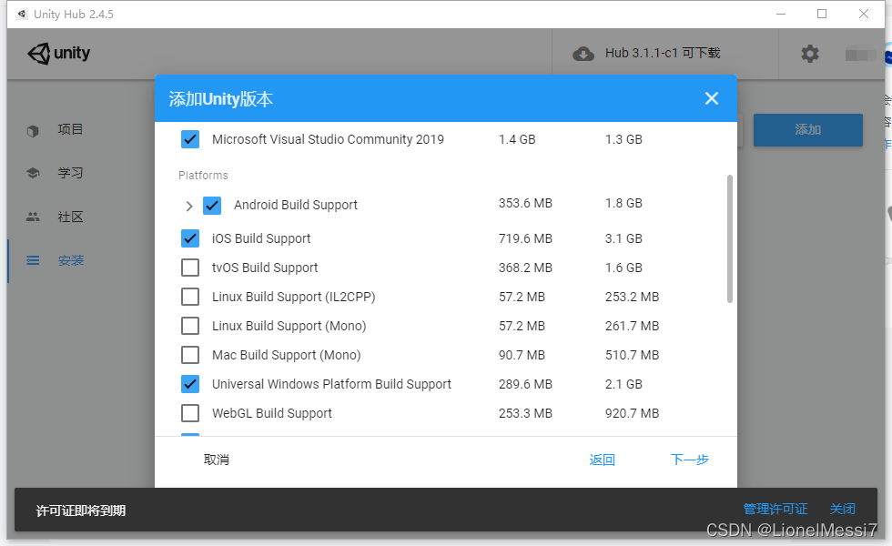
Task: Click 下一步 to proceed
Action: [690, 460]
